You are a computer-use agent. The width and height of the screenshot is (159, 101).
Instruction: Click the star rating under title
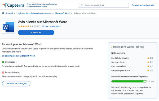(24, 26)
